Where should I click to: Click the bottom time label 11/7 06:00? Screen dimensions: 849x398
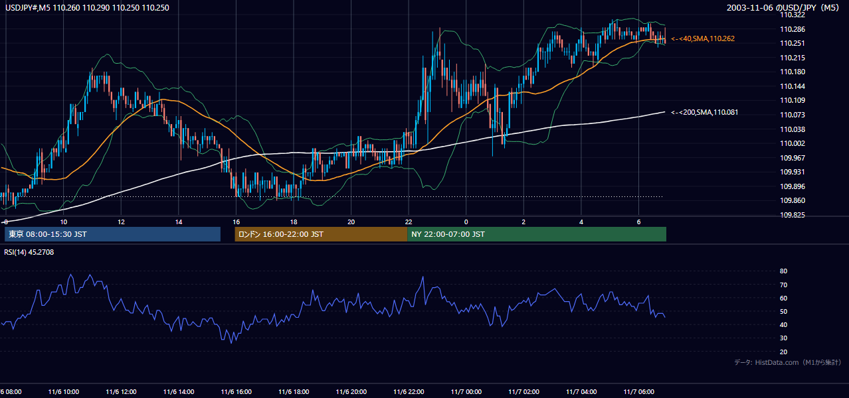coord(638,391)
